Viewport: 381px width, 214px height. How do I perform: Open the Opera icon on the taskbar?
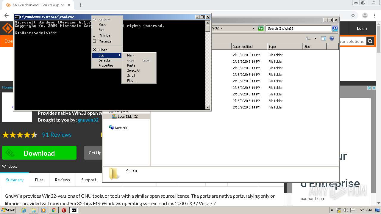64,210
